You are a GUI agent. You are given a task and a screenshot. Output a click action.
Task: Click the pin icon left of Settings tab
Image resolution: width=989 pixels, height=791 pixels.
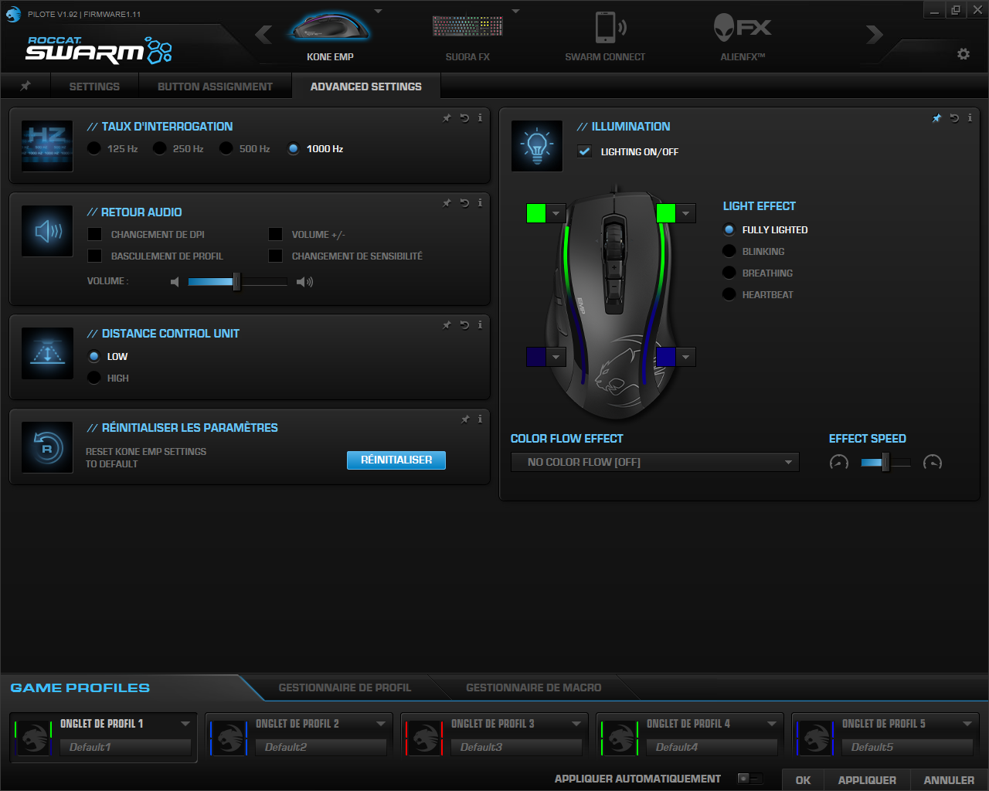point(25,86)
